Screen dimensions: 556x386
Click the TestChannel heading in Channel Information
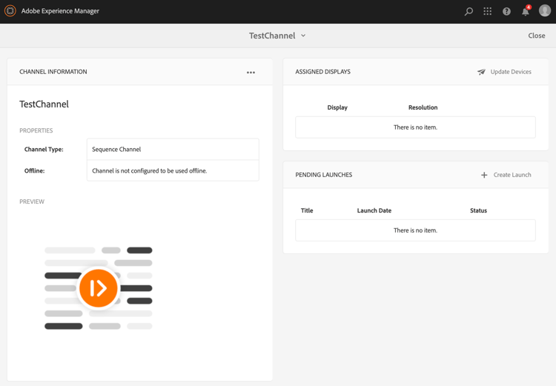tap(44, 104)
